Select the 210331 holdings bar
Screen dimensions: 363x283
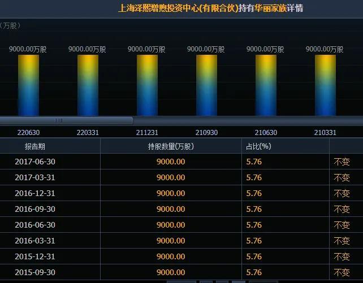[x=325, y=85]
